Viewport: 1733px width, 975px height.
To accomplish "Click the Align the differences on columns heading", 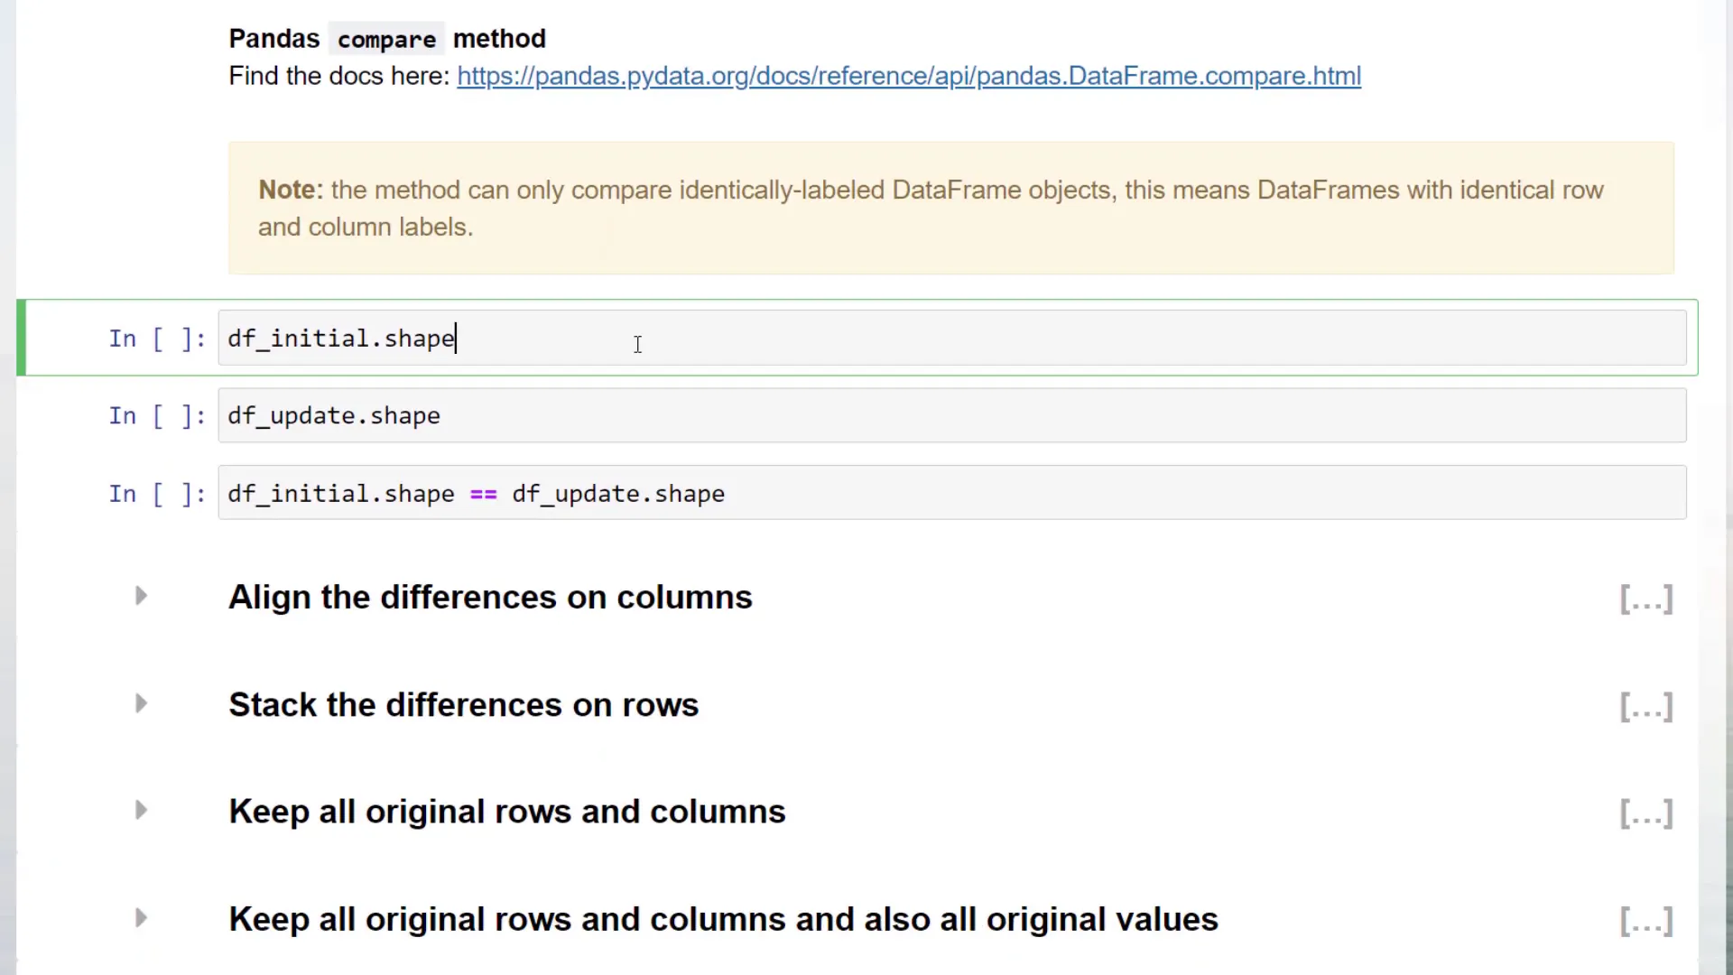I will [x=490, y=597].
